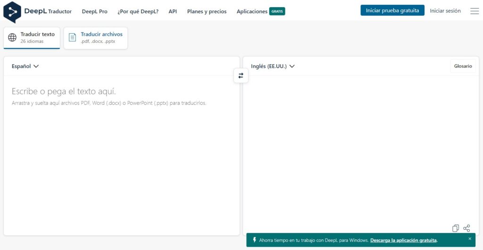Open the Inglés (EE.UU.) target dropdown
The width and height of the screenshot is (483, 250).
[x=273, y=66]
